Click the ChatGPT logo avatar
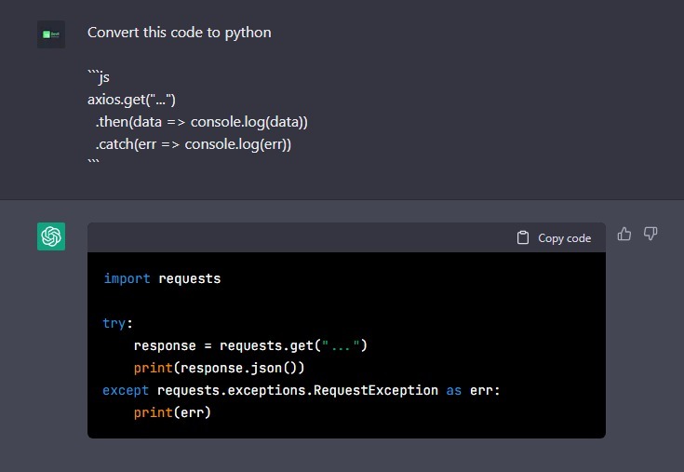This screenshot has width=684, height=472. [x=51, y=236]
